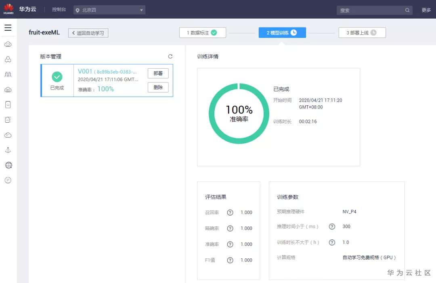Refresh the version management list
Viewport: 436px width, 283px height.
click(170, 57)
